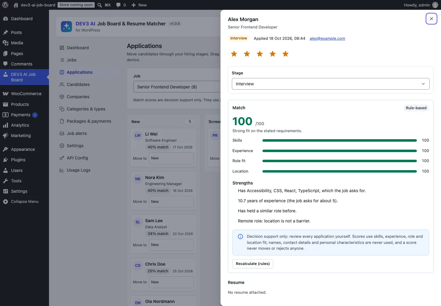Go to Candidates in plugin navigation
441x306 pixels.
78,84
